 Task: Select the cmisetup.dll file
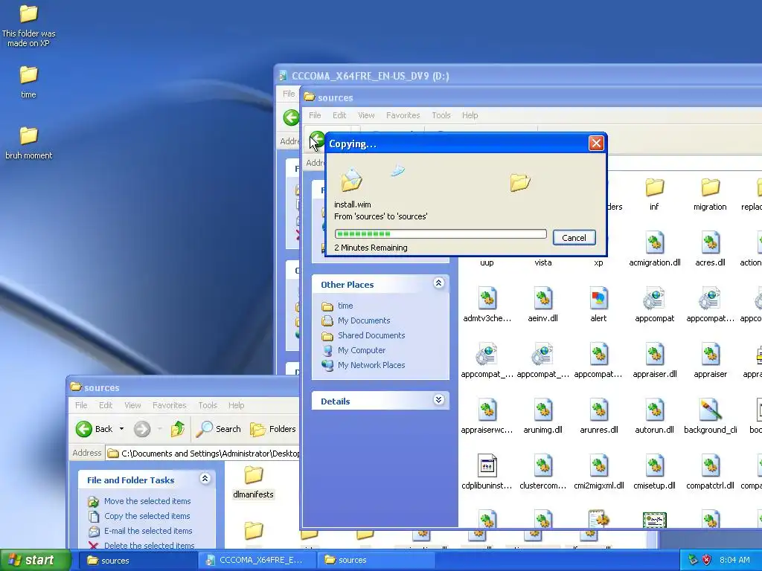[x=655, y=472]
